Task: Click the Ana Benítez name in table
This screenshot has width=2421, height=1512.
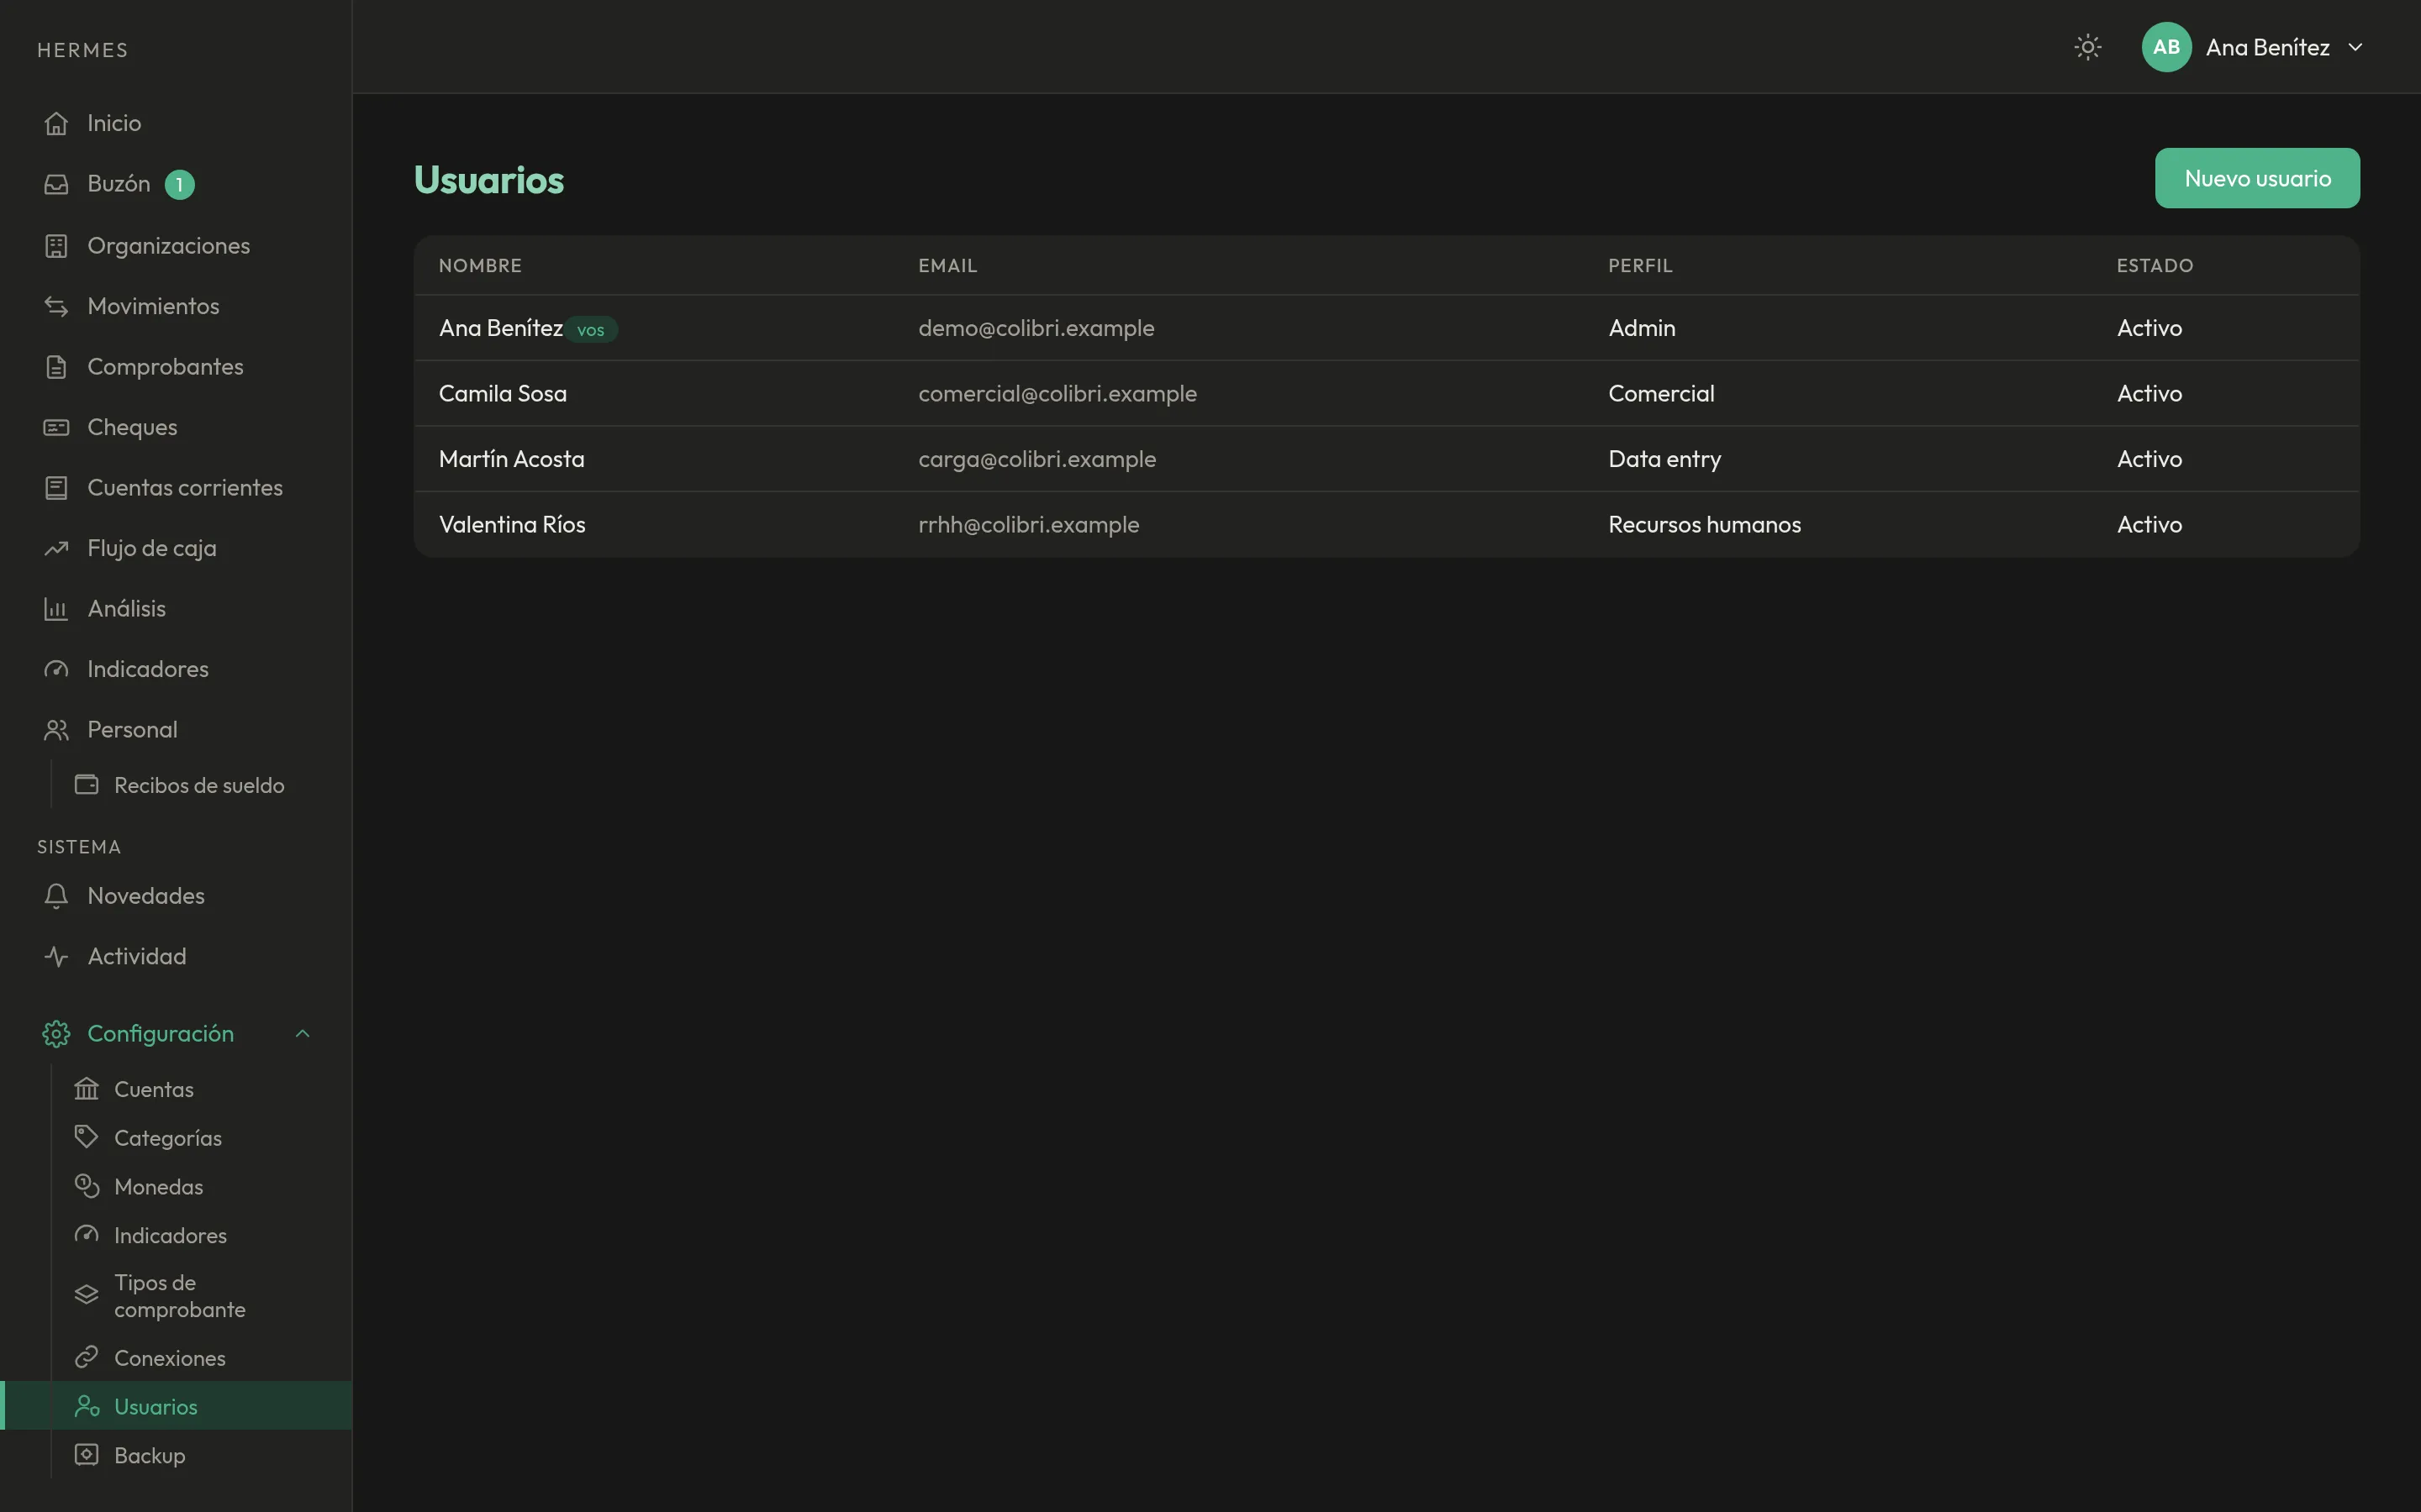Action: tap(500, 328)
